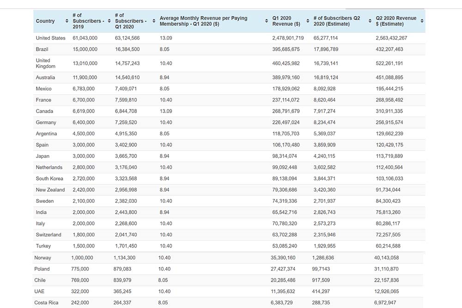Select the Australia country cell
This screenshot has height=308, width=462.
(x=45, y=78)
